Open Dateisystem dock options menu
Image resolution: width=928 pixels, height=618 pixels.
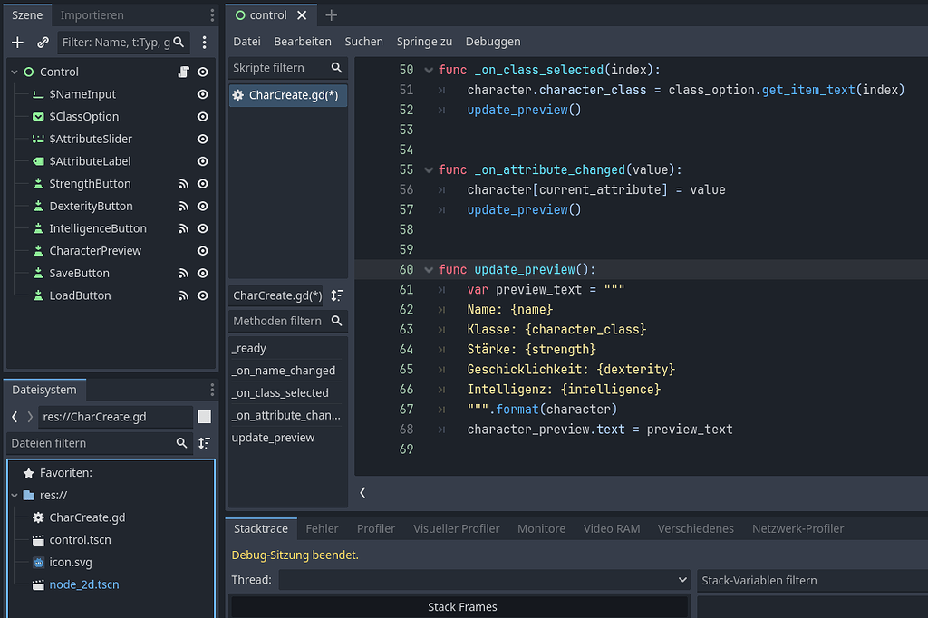coord(212,390)
